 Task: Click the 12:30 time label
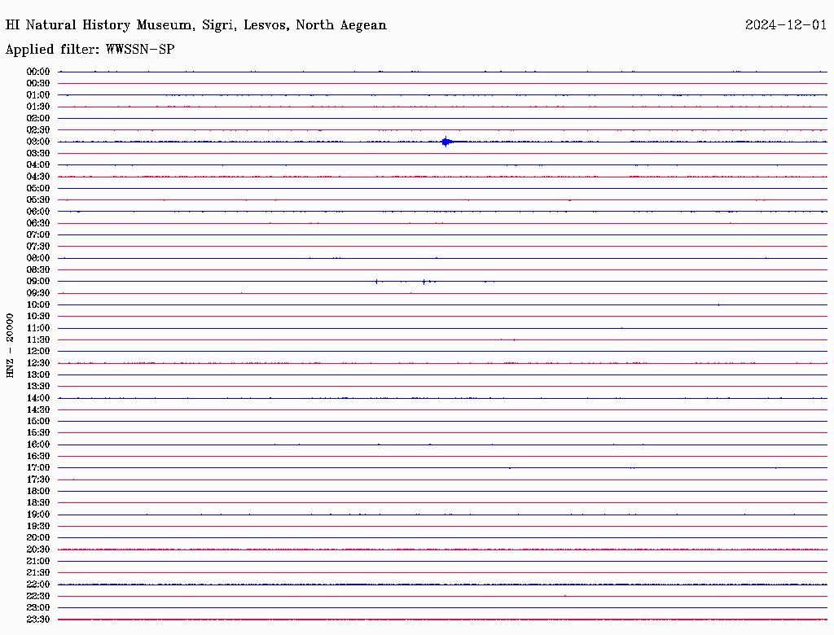click(x=38, y=363)
